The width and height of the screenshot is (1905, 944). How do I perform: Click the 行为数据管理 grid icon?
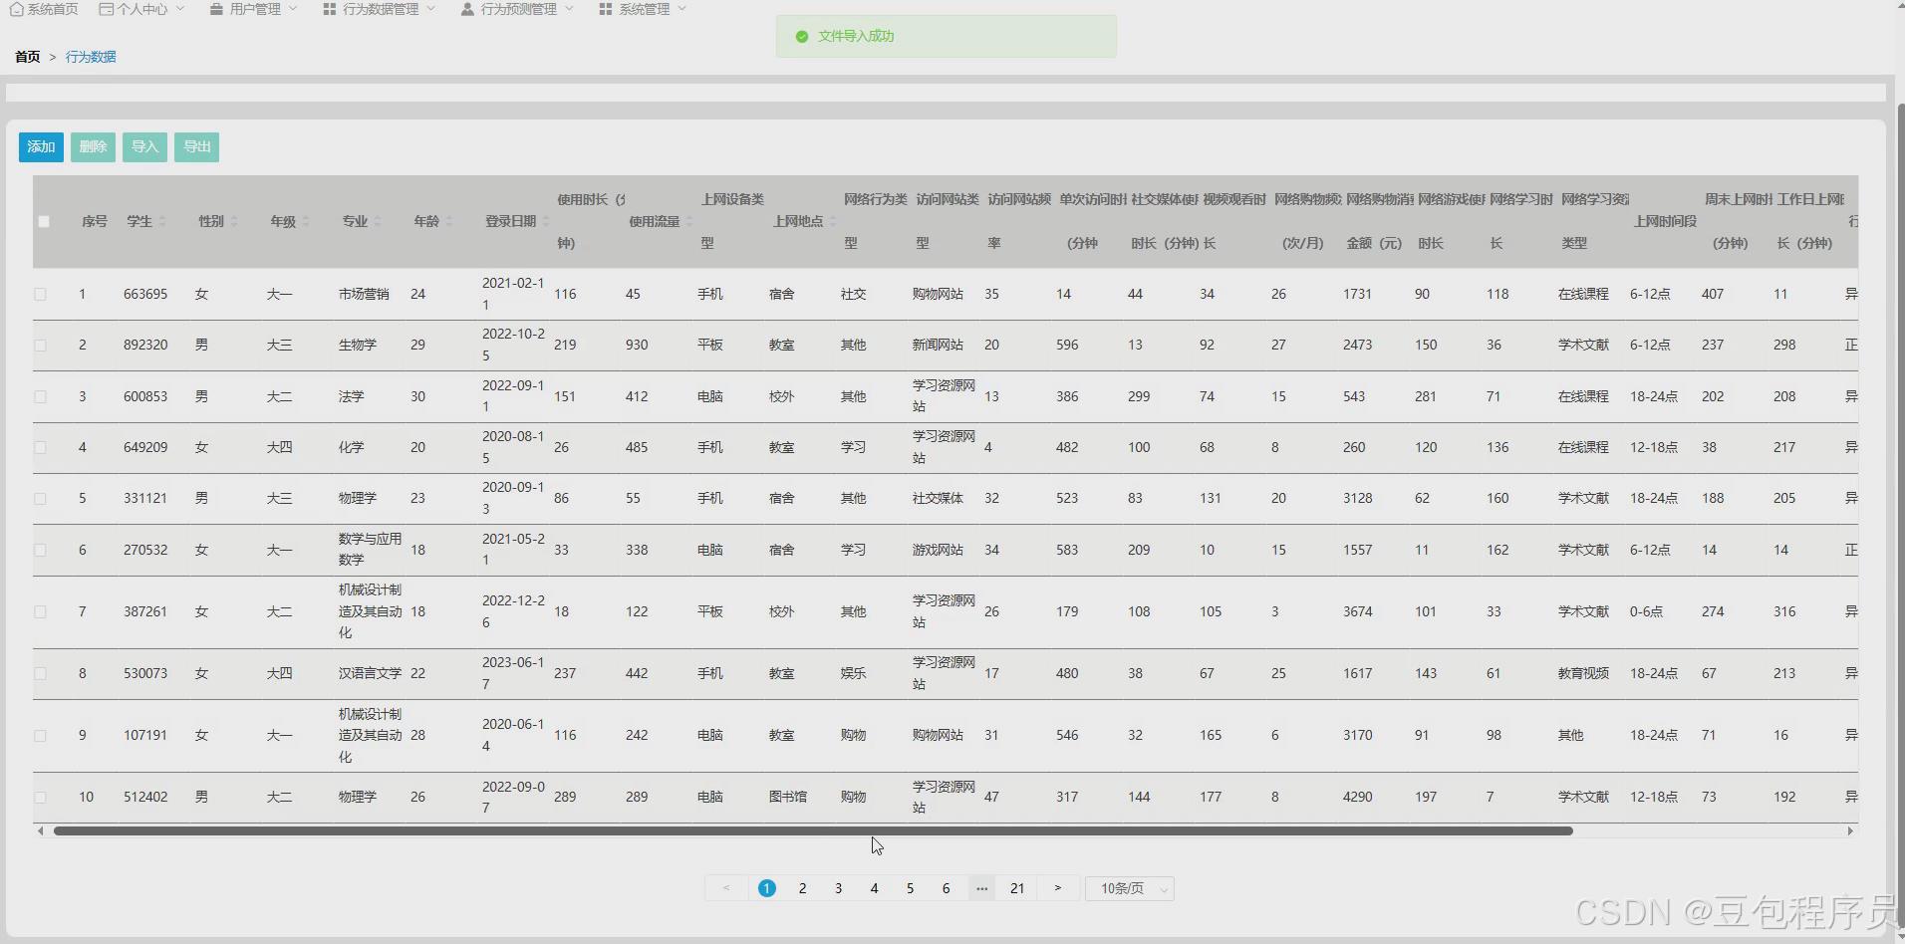tap(329, 9)
